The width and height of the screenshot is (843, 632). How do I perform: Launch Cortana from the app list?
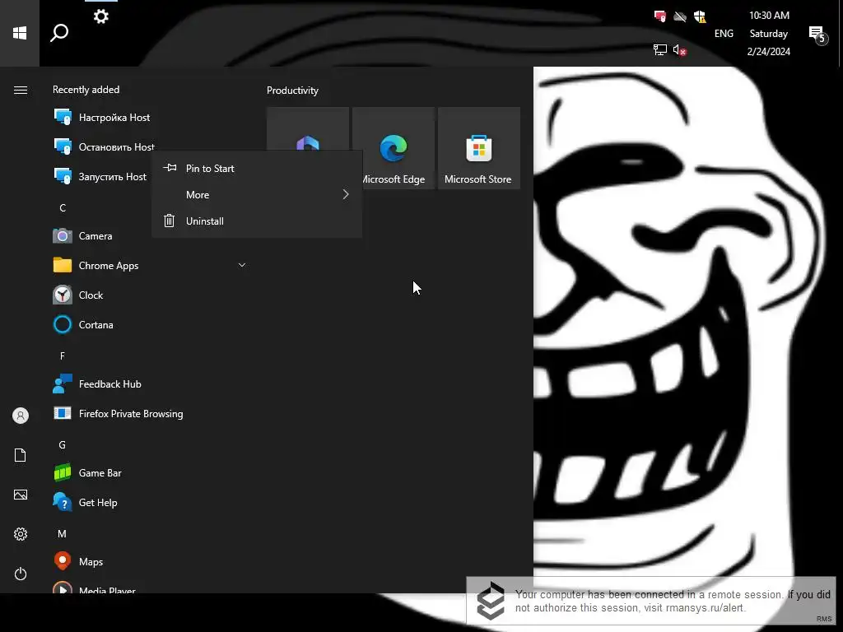coord(151,324)
